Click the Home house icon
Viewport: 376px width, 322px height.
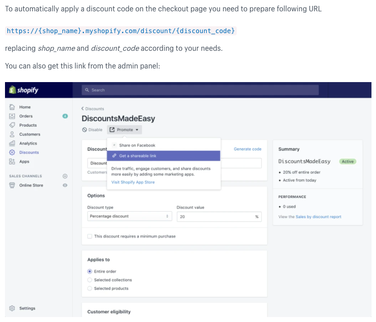pos(12,107)
